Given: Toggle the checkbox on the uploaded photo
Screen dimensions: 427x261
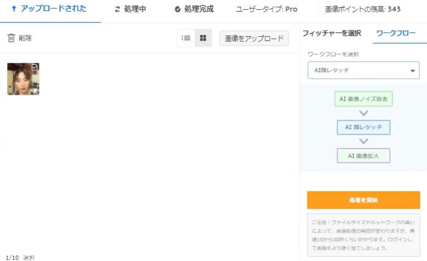Looking at the screenshot, I should click(x=35, y=67).
